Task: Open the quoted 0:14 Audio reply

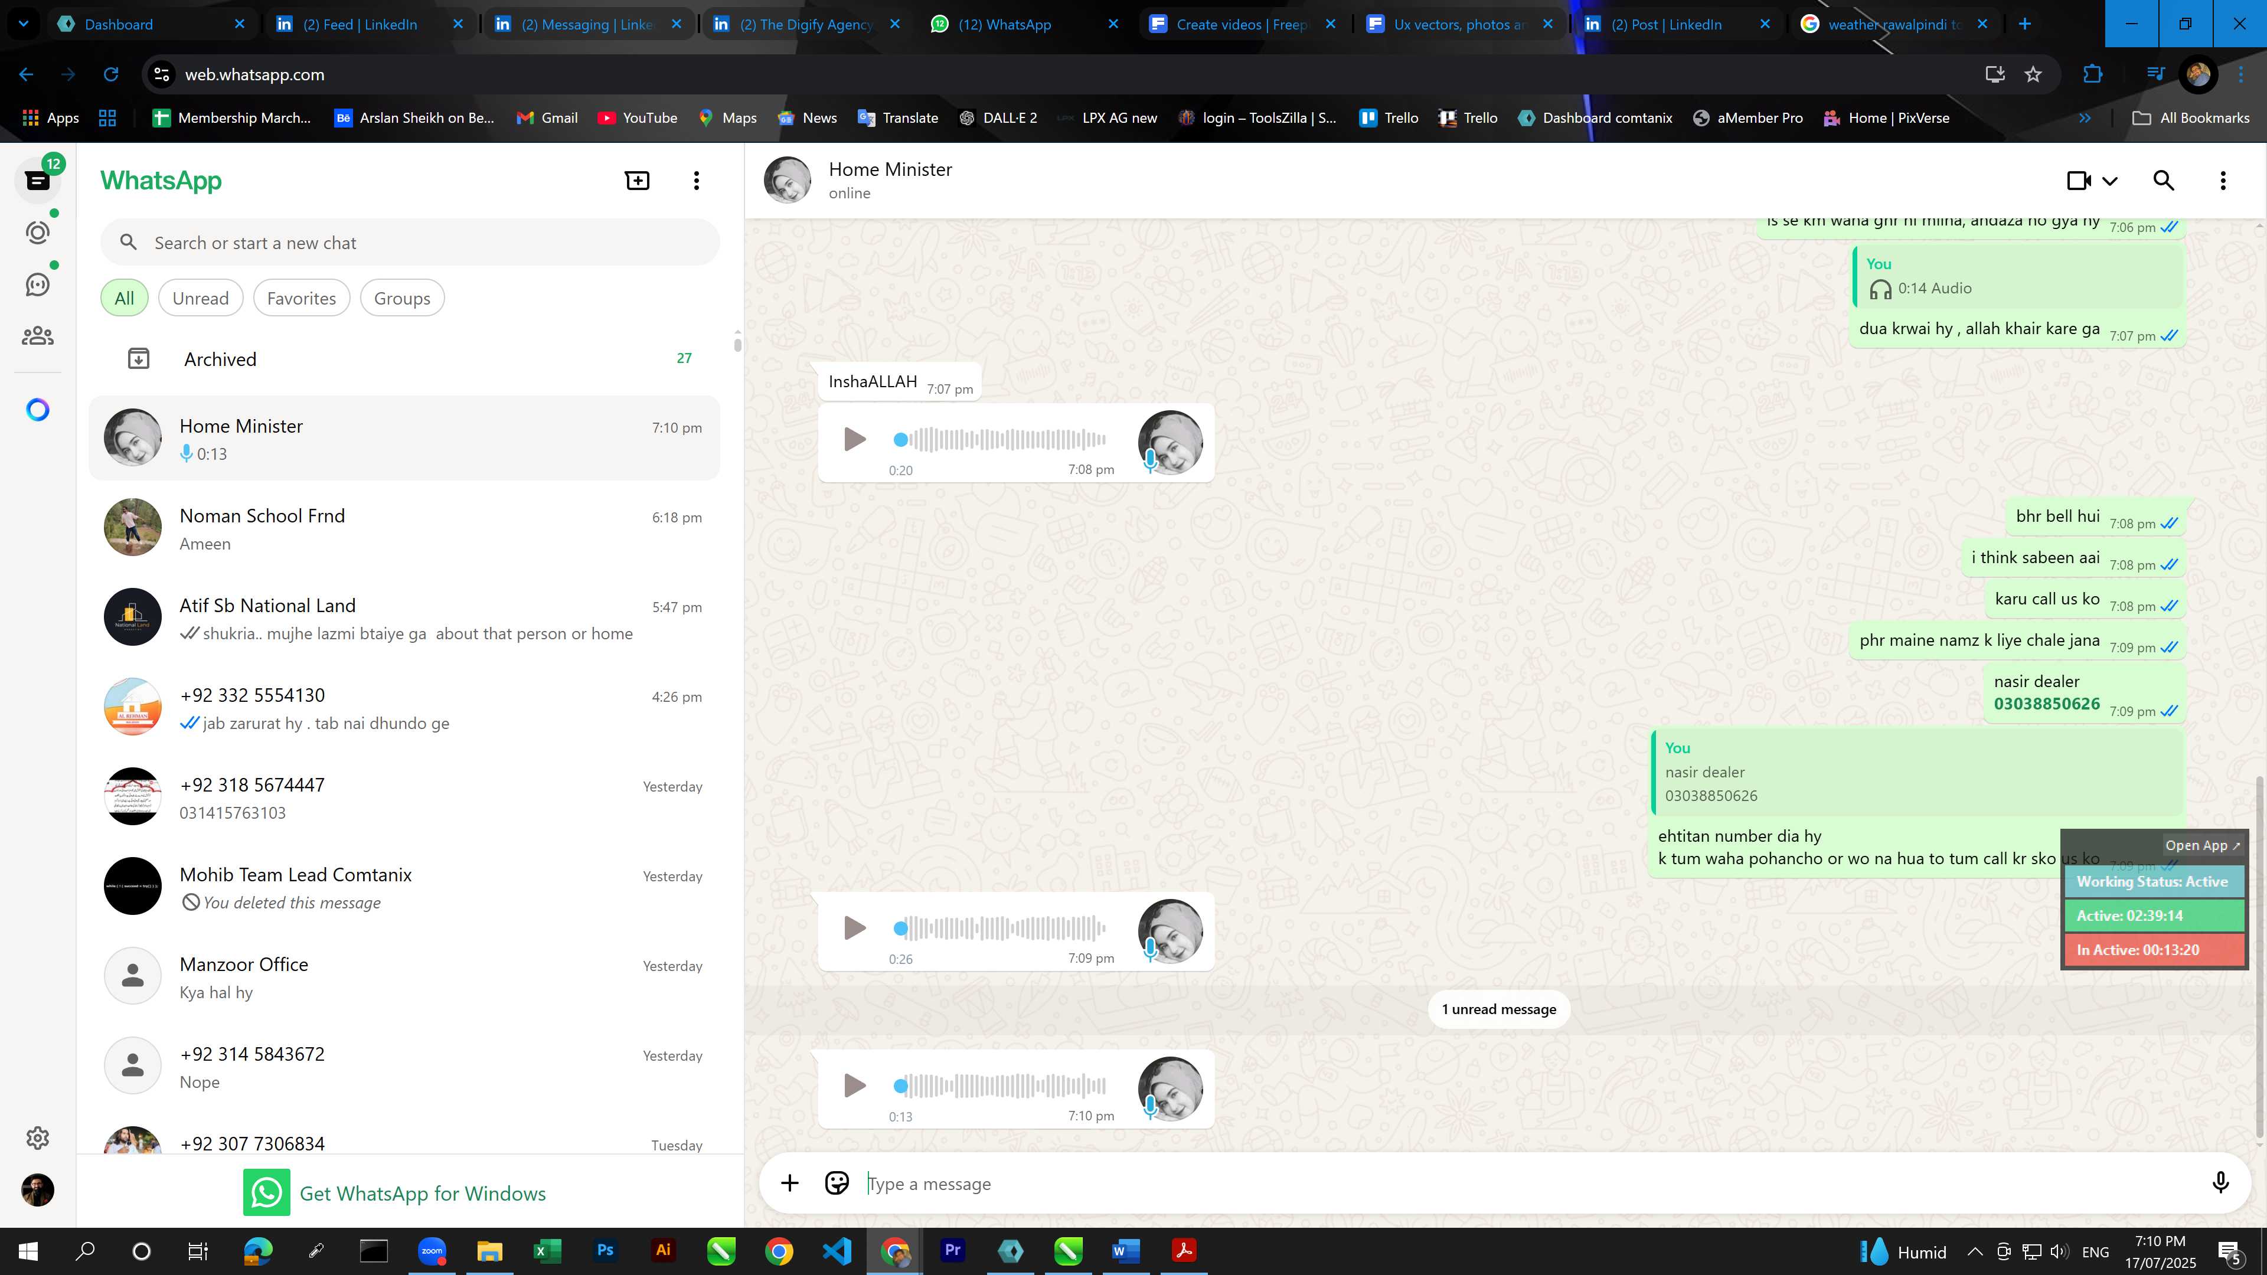Action: pos(2018,276)
